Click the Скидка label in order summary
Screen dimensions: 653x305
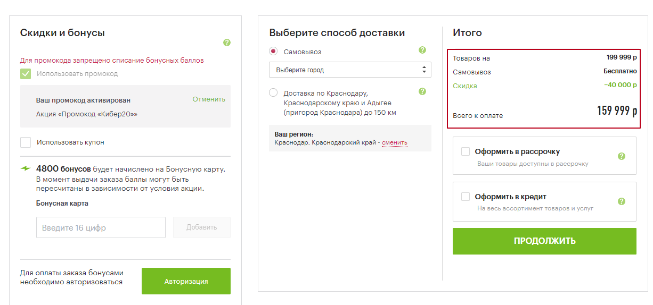465,86
